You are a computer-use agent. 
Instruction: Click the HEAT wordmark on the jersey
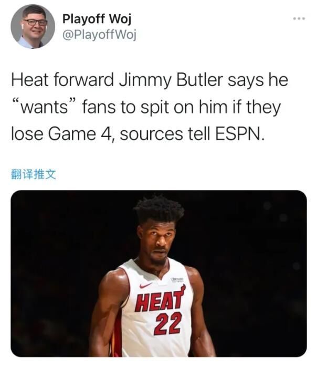[160, 299]
